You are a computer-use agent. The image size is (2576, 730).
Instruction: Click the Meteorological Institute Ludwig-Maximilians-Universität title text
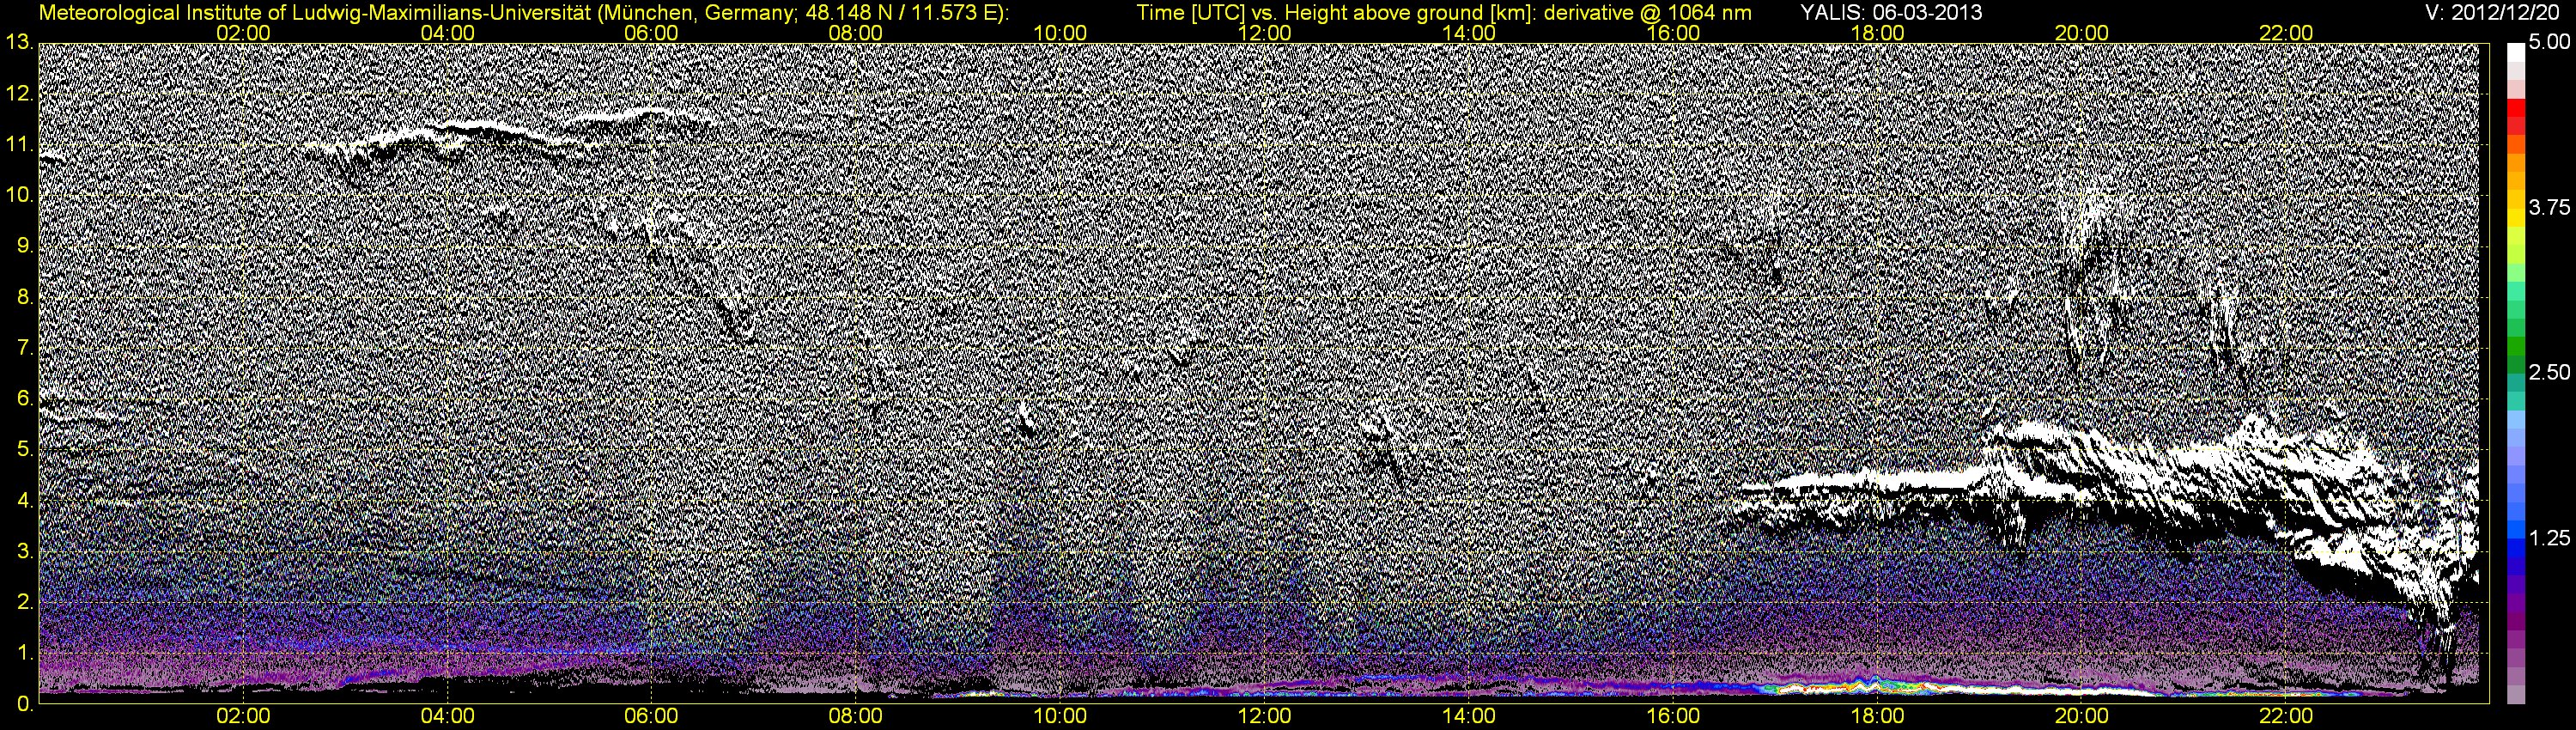click(x=523, y=13)
